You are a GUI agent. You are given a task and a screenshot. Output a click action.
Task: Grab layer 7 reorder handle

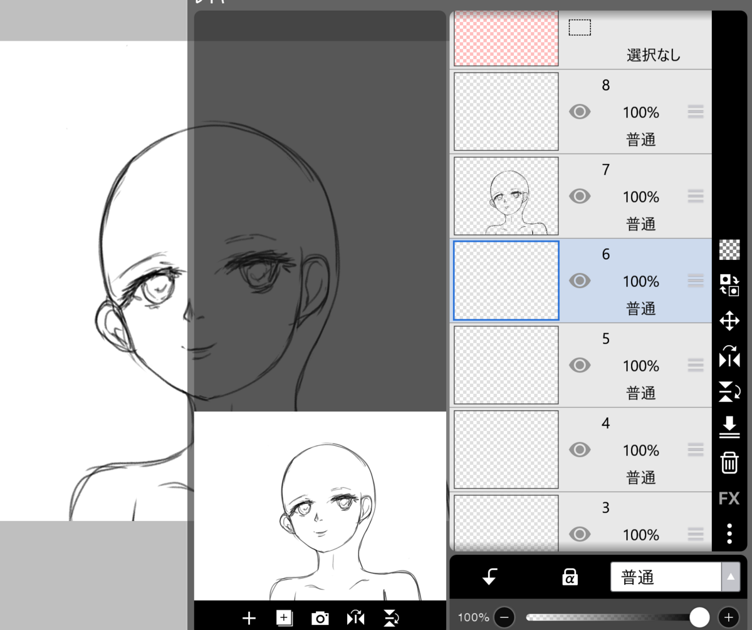pyautogui.click(x=696, y=197)
